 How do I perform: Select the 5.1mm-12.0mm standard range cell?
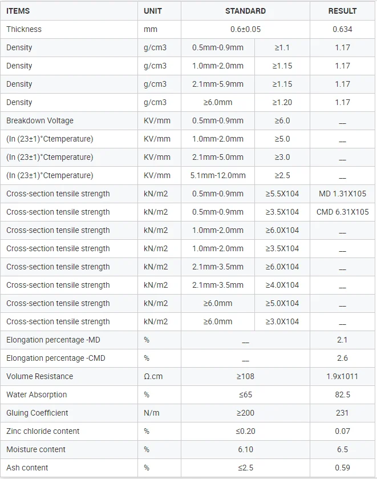[x=218, y=175]
